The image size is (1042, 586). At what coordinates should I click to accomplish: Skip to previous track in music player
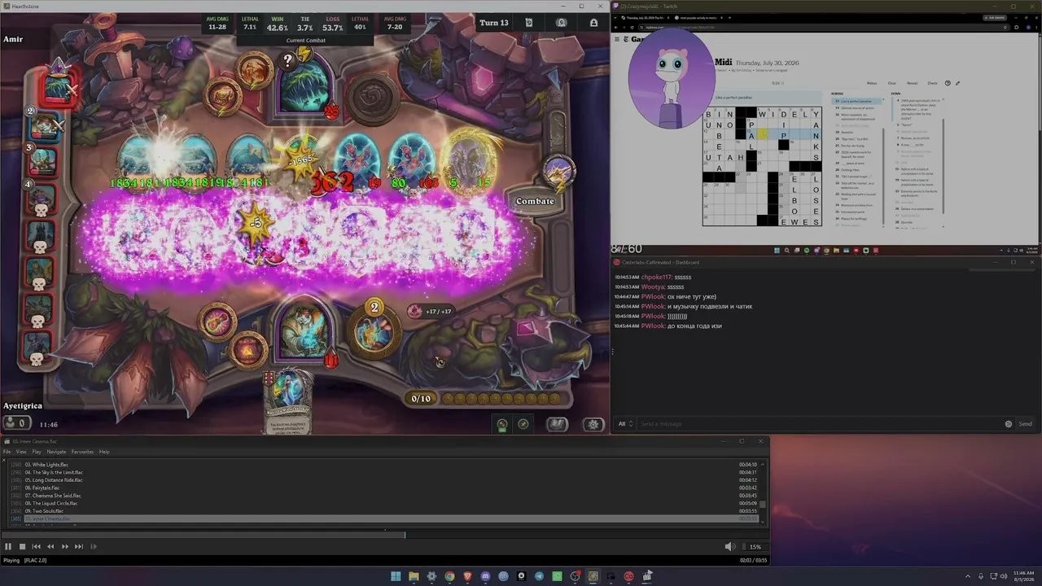[37, 547]
